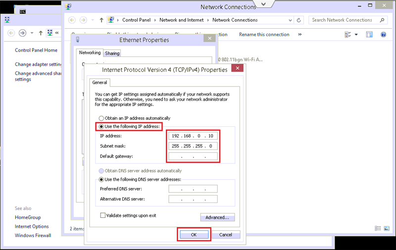
Task: Open the Help question mark icon
Action: 383,35
